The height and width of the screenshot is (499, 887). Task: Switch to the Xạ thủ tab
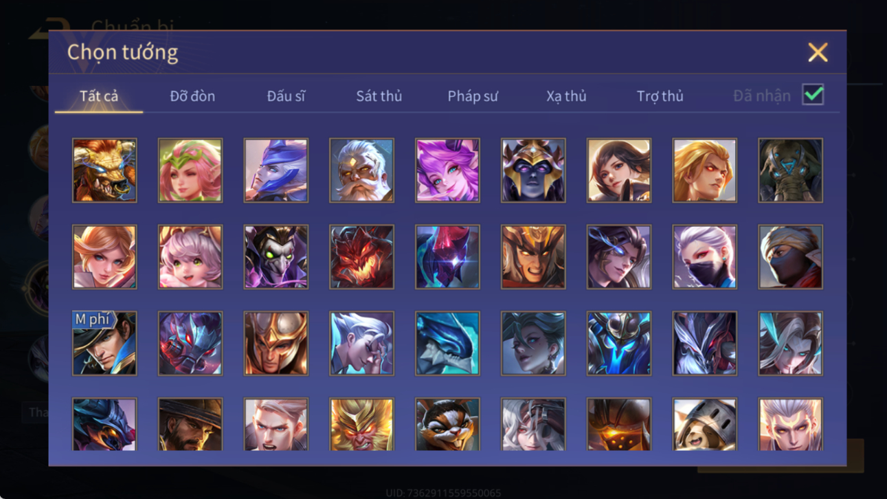(566, 96)
